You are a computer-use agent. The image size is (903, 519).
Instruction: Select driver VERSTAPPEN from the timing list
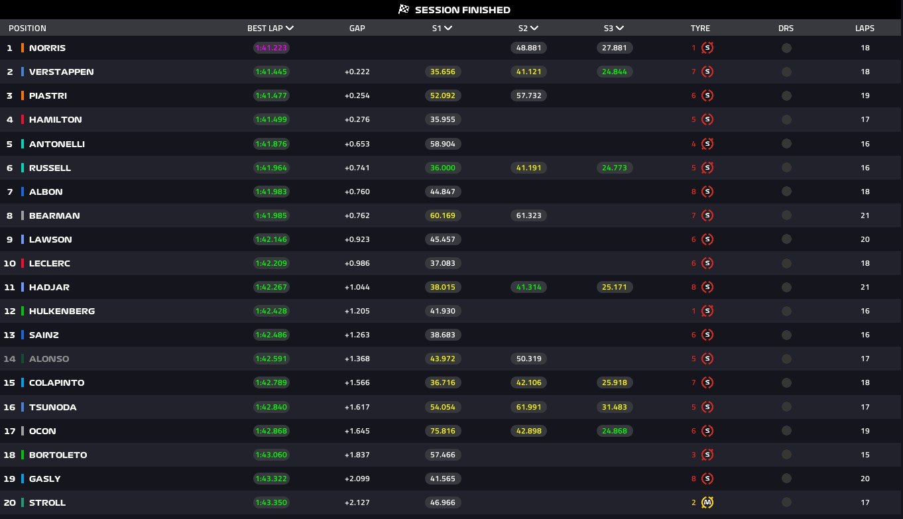pos(62,72)
